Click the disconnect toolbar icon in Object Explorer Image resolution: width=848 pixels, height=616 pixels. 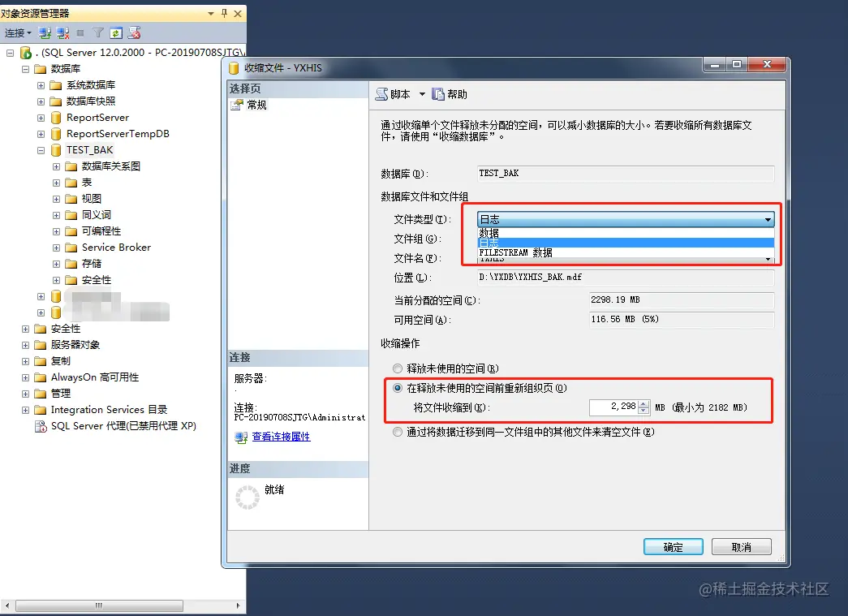tap(62, 33)
